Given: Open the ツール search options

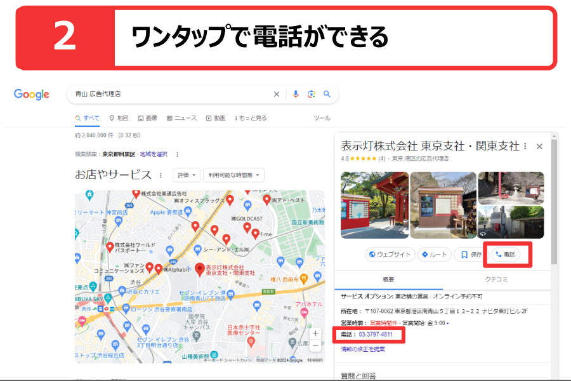Looking at the screenshot, I should (322, 118).
